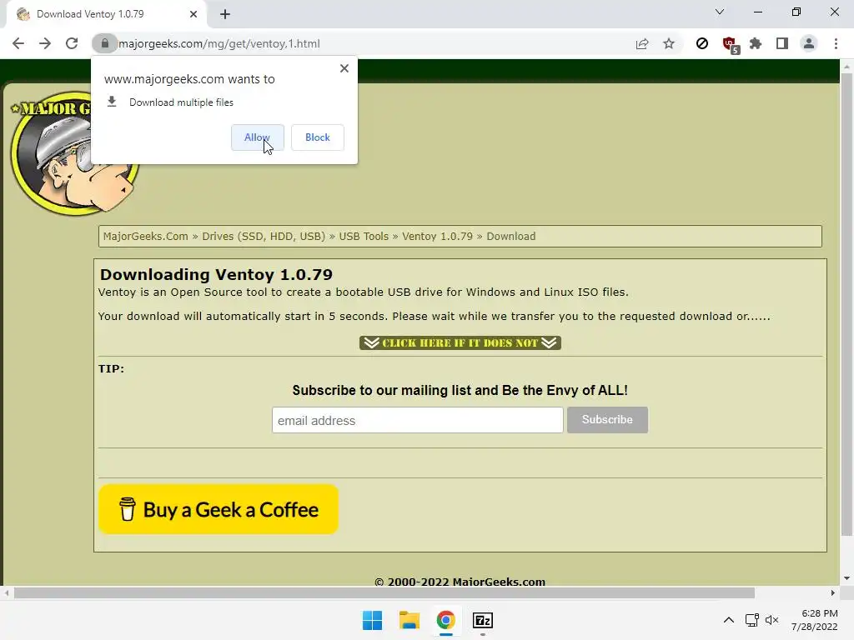Open USB Tools breadcrumb link
This screenshot has height=640, width=854.
coord(364,236)
